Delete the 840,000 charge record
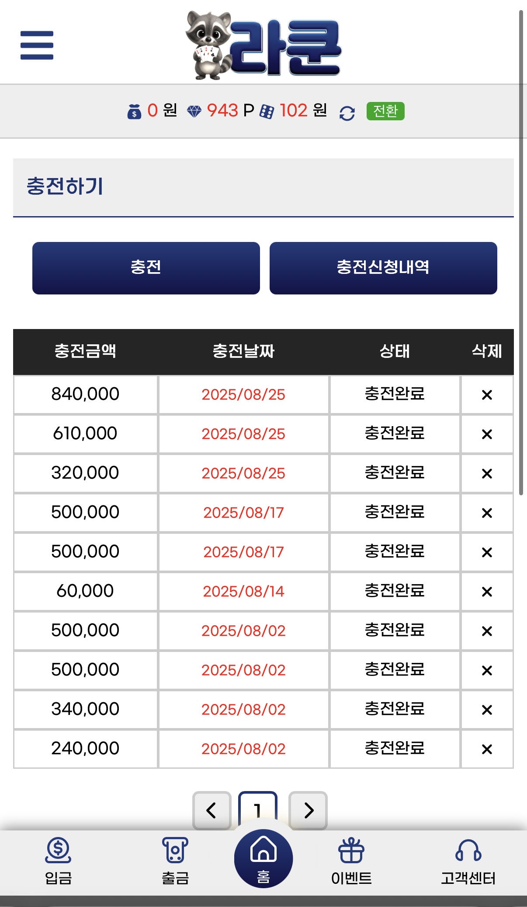This screenshot has height=907, width=527. point(487,395)
